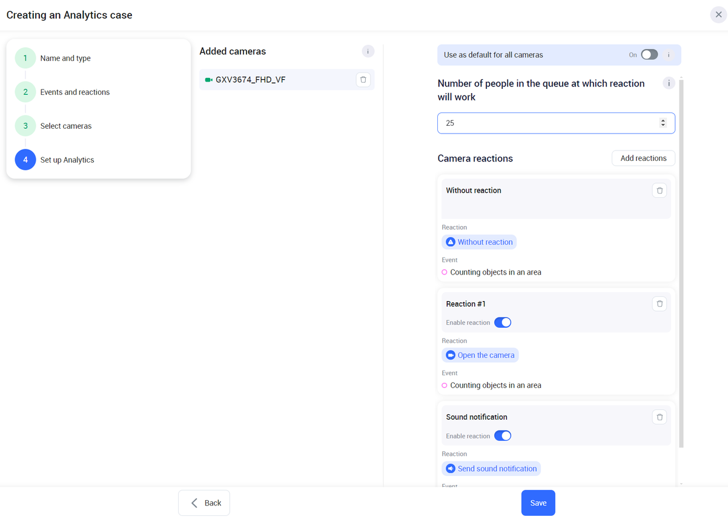Click the queue number input field
The width and height of the screenshot is (728, 517).
545,123
